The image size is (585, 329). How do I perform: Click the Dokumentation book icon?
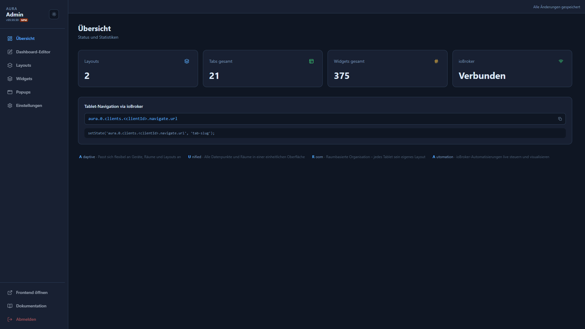(10, 306)
